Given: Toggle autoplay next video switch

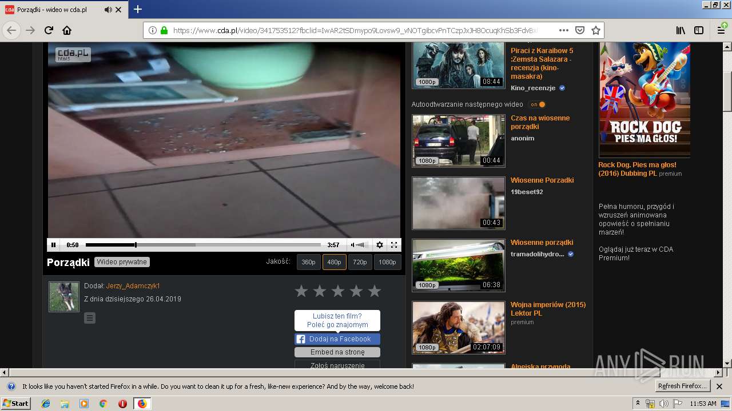Looking at the screenshot, I should click(537, 104).
